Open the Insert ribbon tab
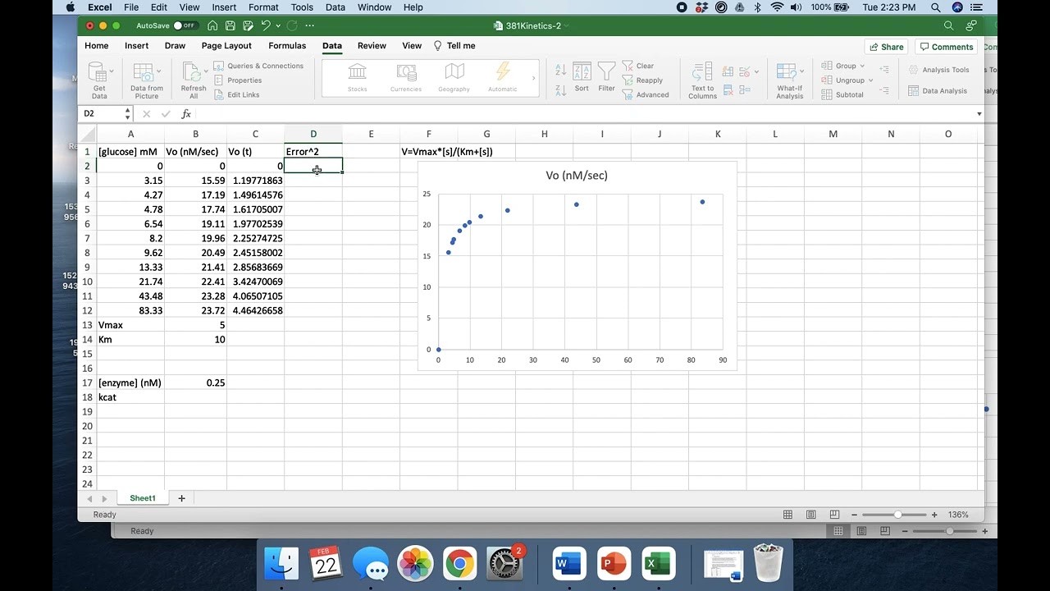Screen dimensions: 1050x591 (136, 46)
